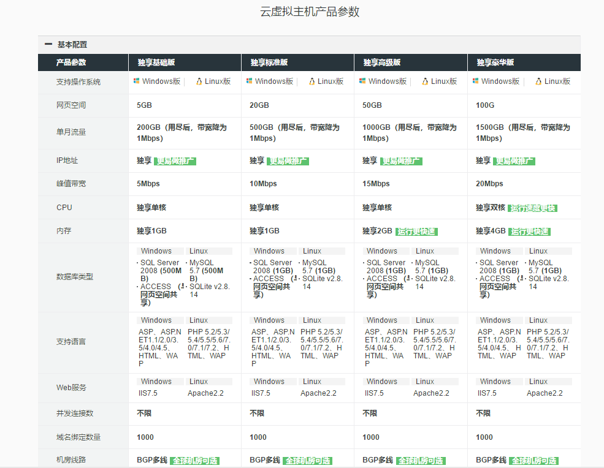Click the 20Mbps peak bandwidth value
The width and height of the screenshot is (604, 468).
(489, 184)
